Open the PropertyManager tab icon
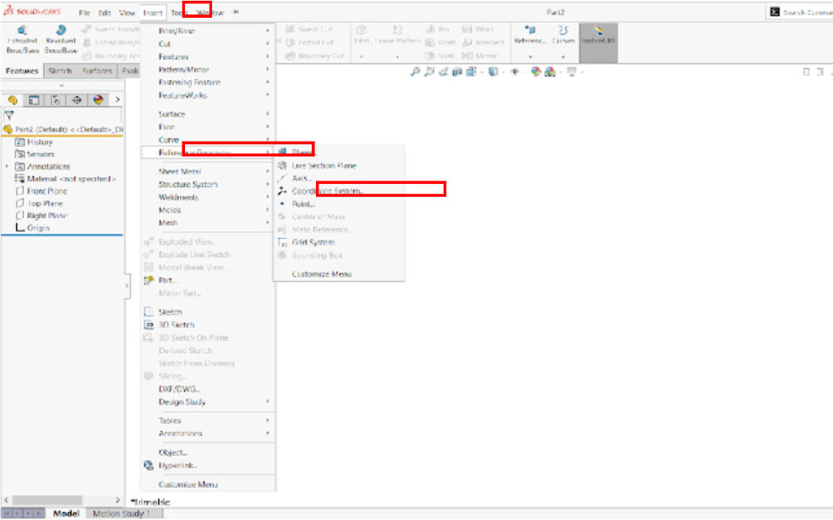This screenshot has height=520, width=833. click(34, 100)
